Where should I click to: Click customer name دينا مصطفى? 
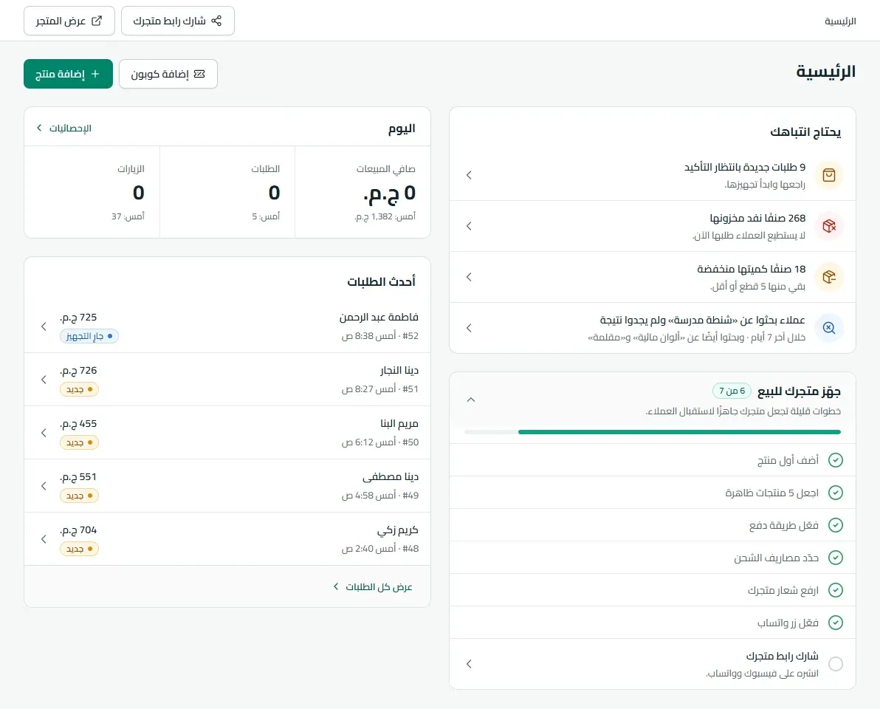click(x=391, y=477)
